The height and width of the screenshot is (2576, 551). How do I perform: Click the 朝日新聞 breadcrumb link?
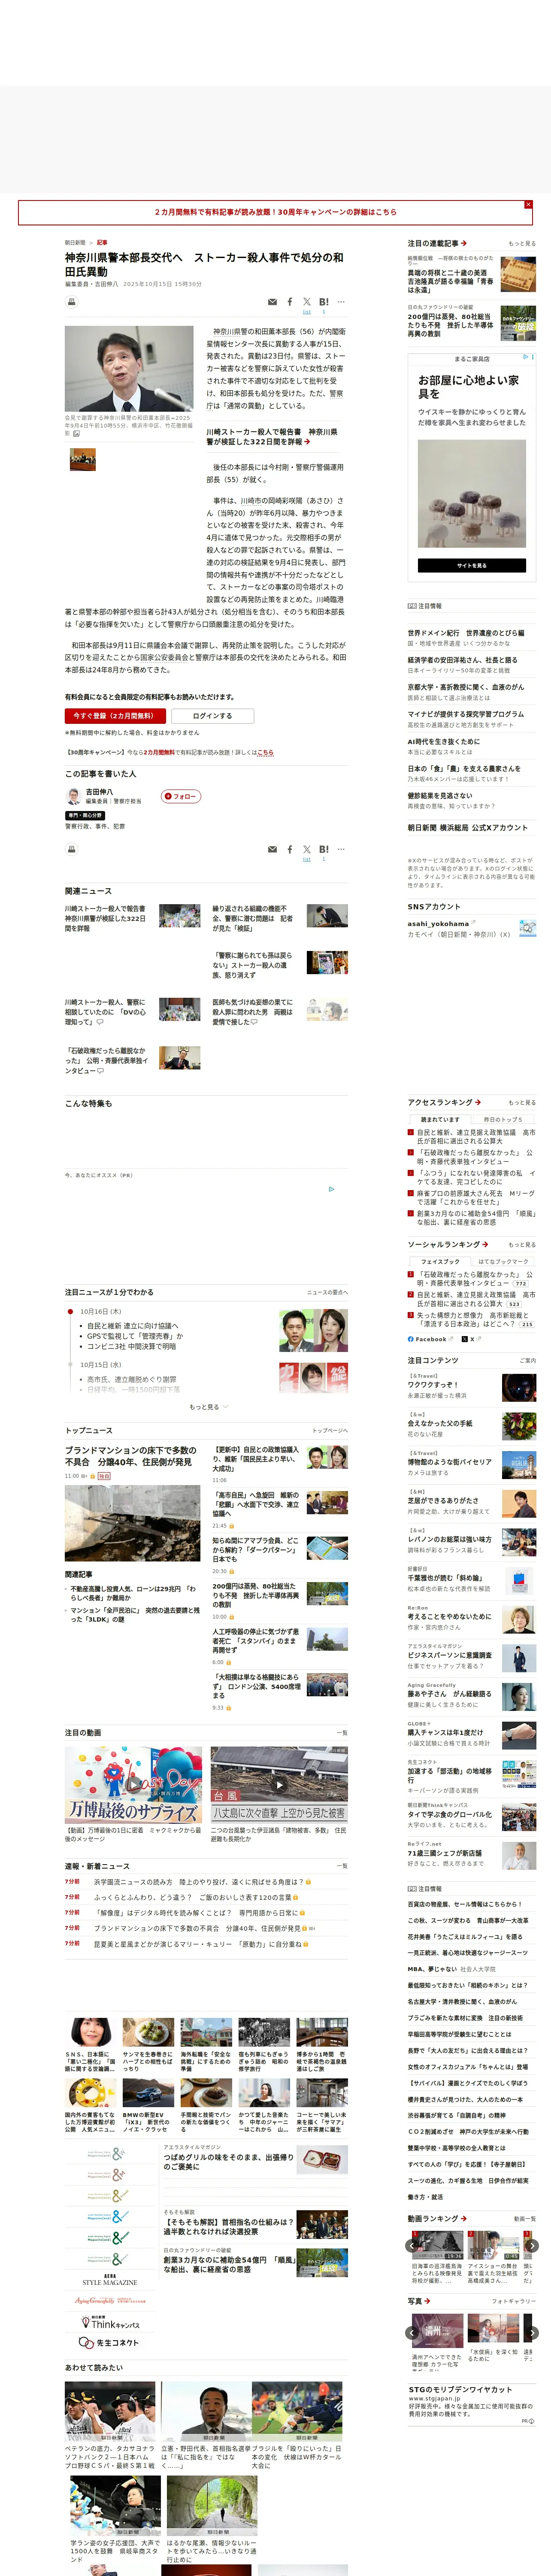coord(75,242)
